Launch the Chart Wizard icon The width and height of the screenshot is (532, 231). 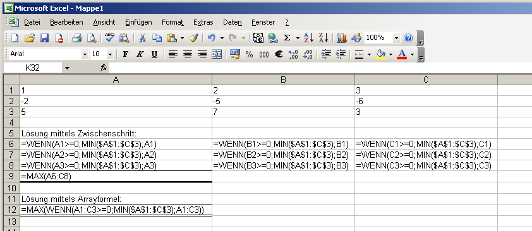(x=341, y=38)
